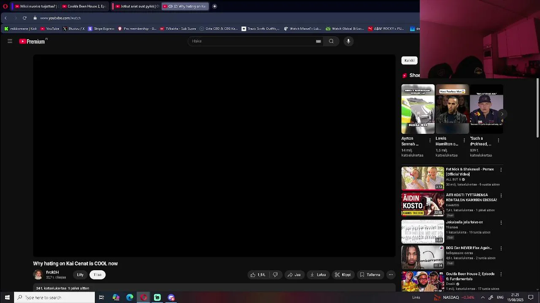The width and height of the screenshot is (540, 303).
Task: Open a new browser tab with plus
Action: coord(214,6)
